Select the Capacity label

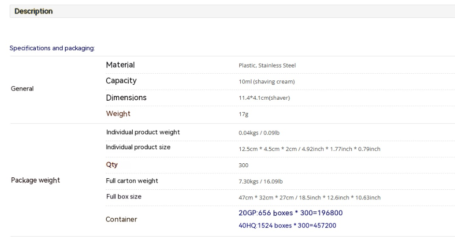121,81
